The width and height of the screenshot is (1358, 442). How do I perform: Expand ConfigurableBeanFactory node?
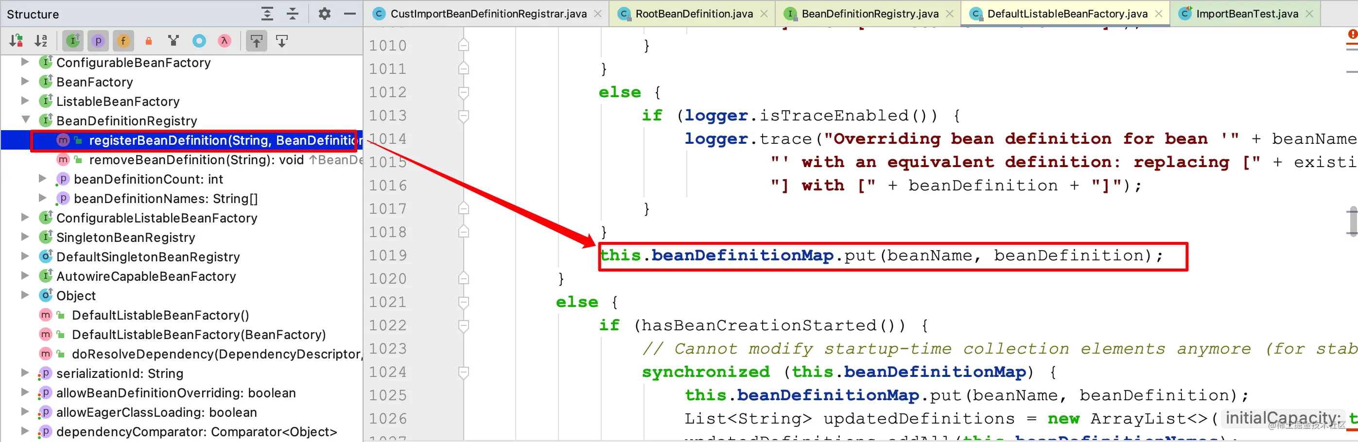coord(25,62)
